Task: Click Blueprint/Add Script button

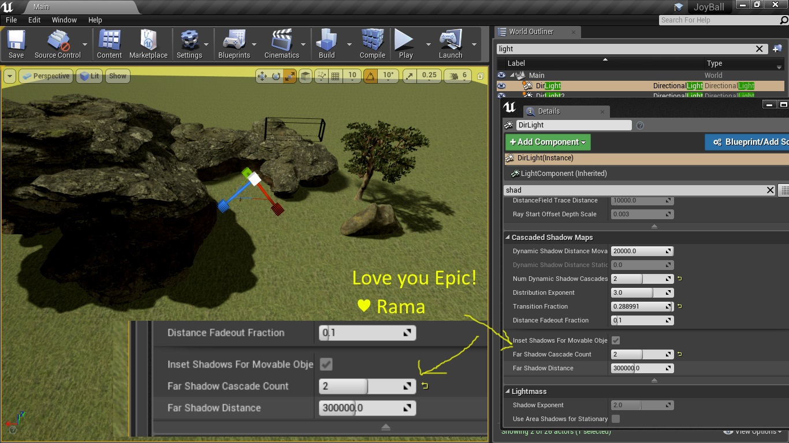Action: (747, 142)
